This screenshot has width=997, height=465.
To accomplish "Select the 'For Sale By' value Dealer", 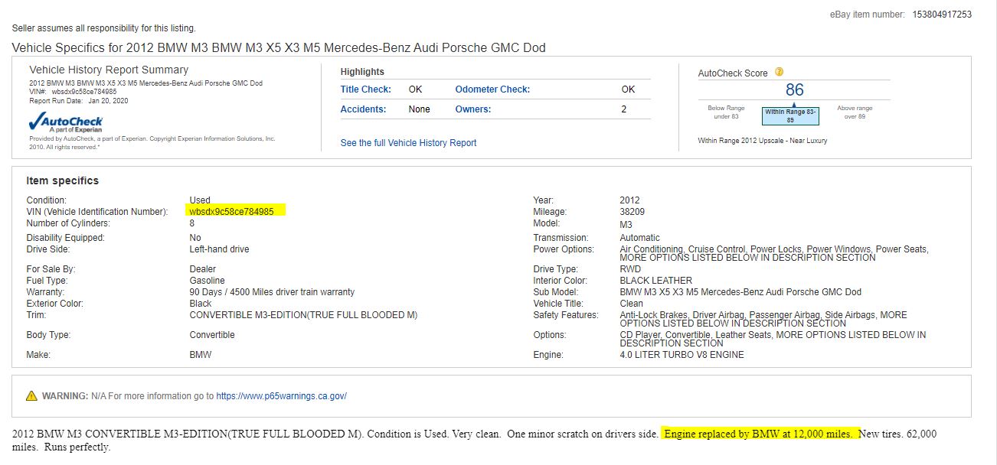I will pos(203,269).
